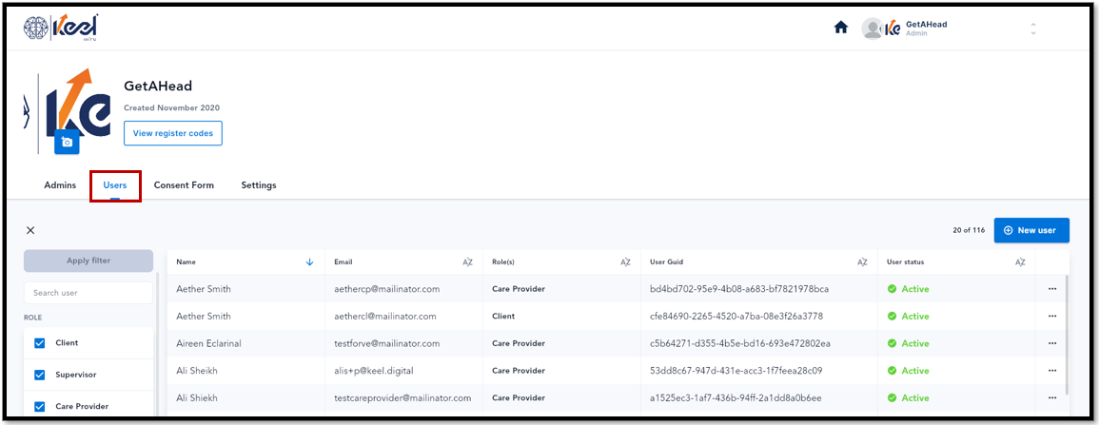This screenshot has height=425, width=1099.
Task: Click GUID c5b64271-d355-4b5e-bd16-693e472802ea
Action: (x=740, y=343)
